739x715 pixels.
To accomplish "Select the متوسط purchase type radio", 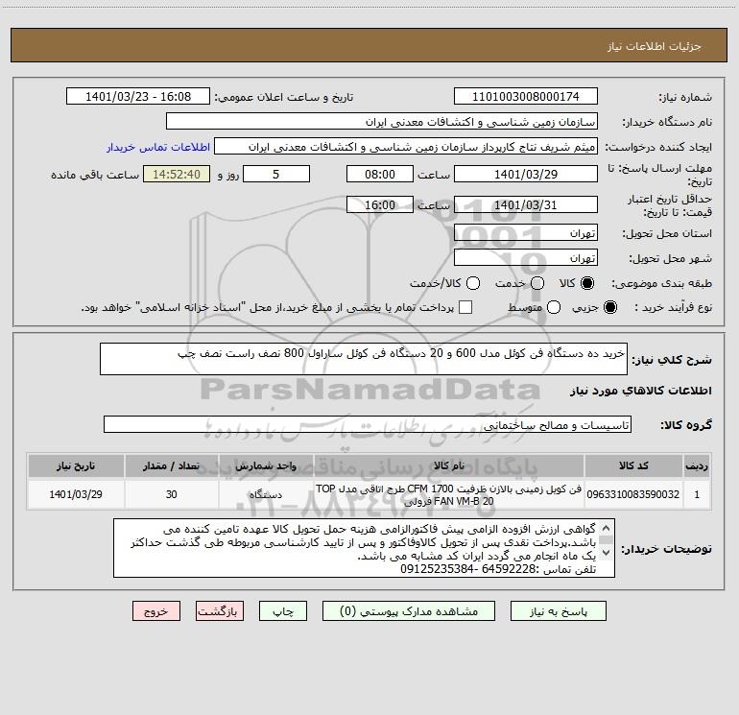I will pos(554,307).
